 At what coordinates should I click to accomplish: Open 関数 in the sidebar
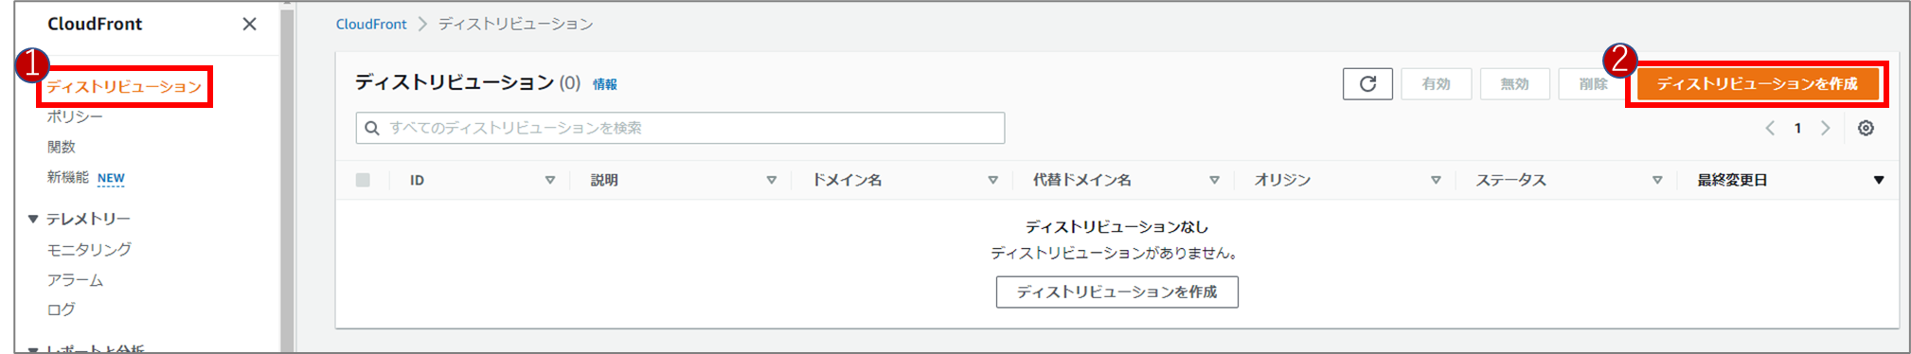pyautogui.click(x=62, y=147)
